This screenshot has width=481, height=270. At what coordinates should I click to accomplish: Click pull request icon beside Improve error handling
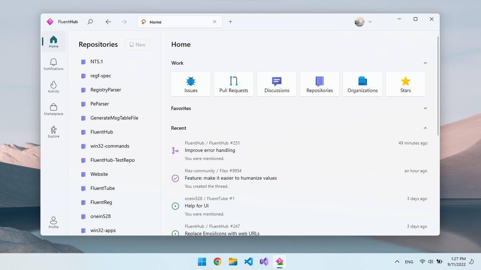tap(175, 150)
